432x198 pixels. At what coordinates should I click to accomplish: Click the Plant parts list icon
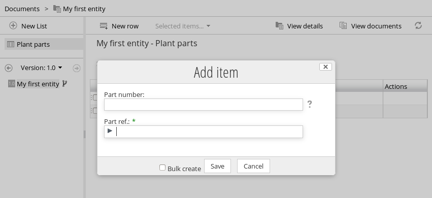tap(11, 44)
